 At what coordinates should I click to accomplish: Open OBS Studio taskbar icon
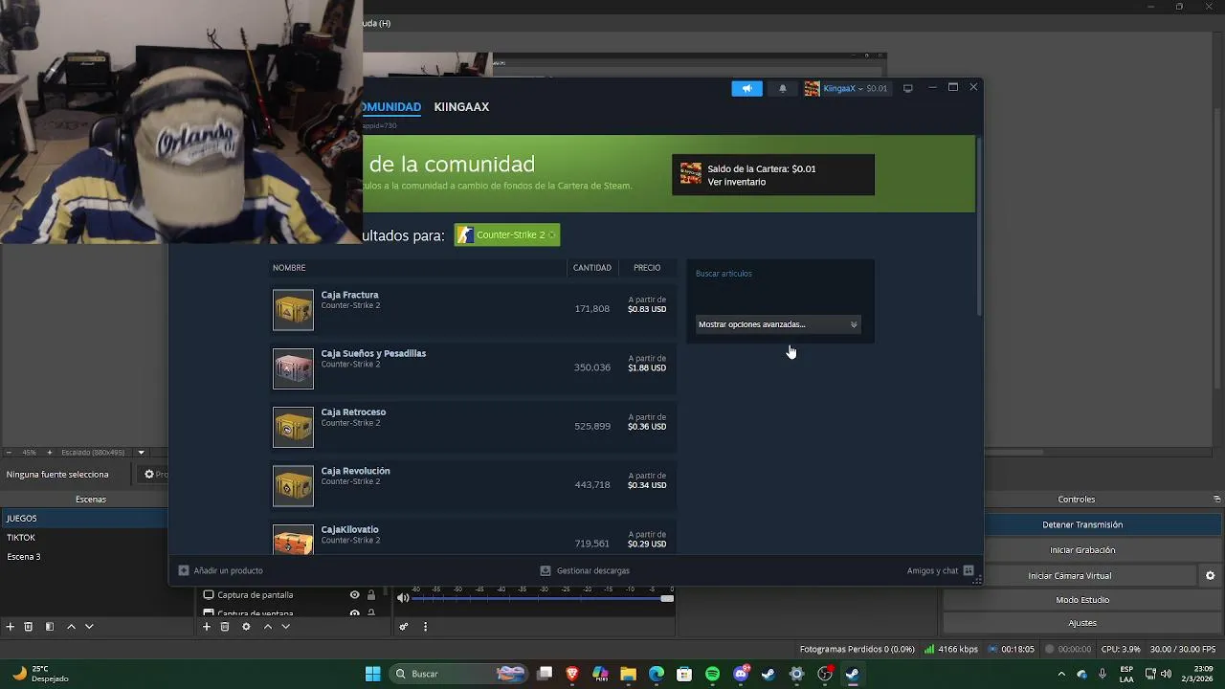pos(824,674)
